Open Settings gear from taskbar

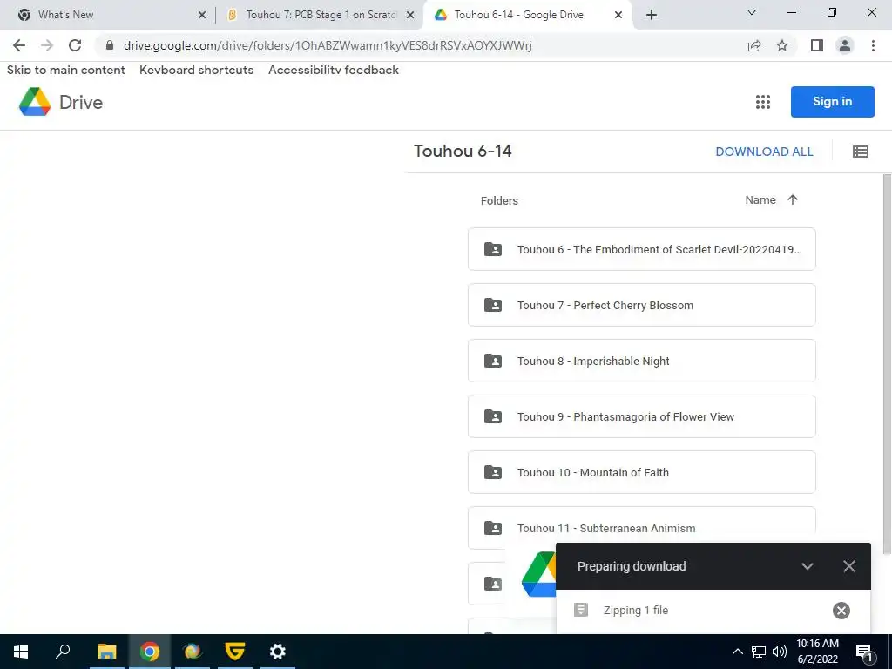pos(278,652)
